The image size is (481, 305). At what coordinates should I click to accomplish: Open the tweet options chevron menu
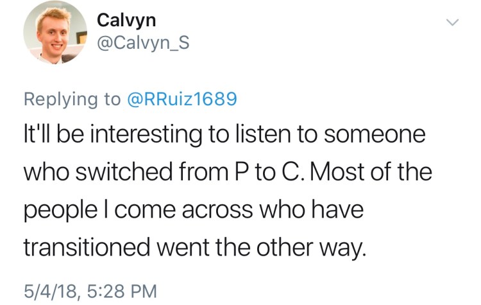pyautogui.click(x=453, y=23)
